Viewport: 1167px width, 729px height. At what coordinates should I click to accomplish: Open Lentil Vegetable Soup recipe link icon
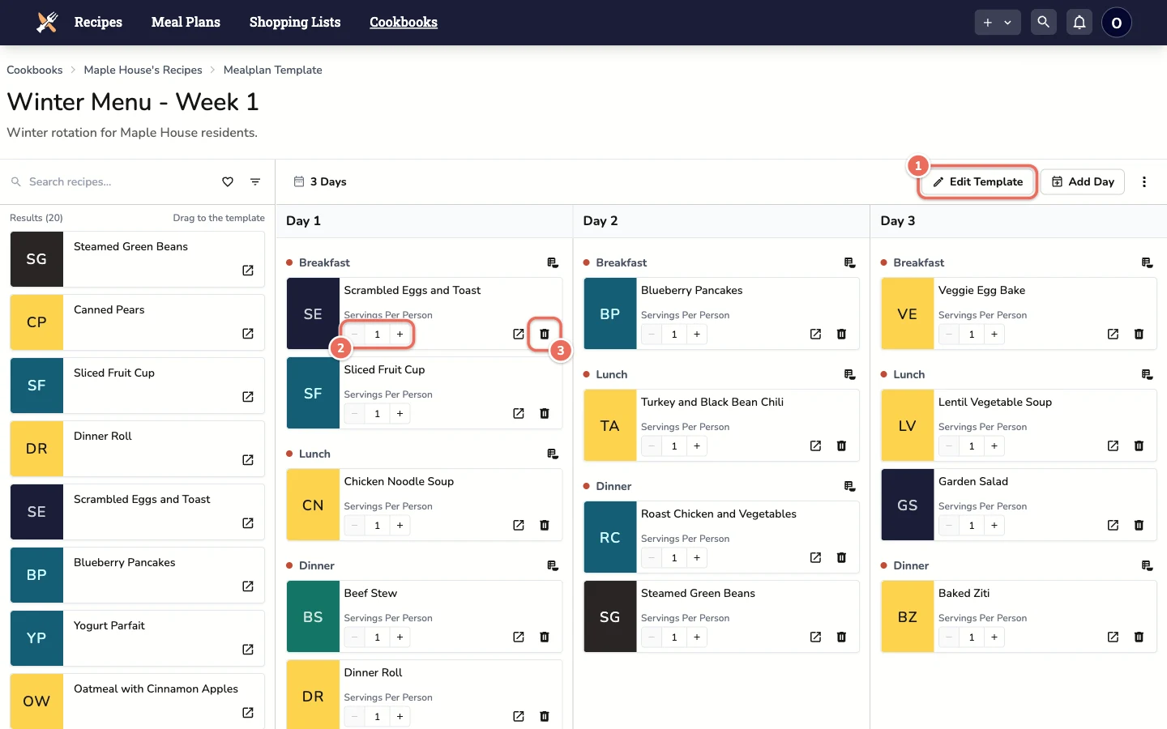click(1113, 446)
